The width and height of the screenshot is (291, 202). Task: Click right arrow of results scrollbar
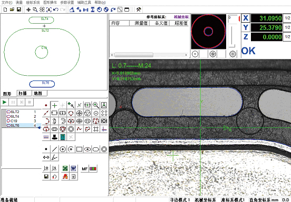pos(186,55)
